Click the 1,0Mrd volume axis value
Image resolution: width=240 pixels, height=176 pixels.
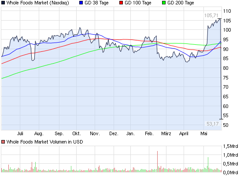[x=230, y=155]
